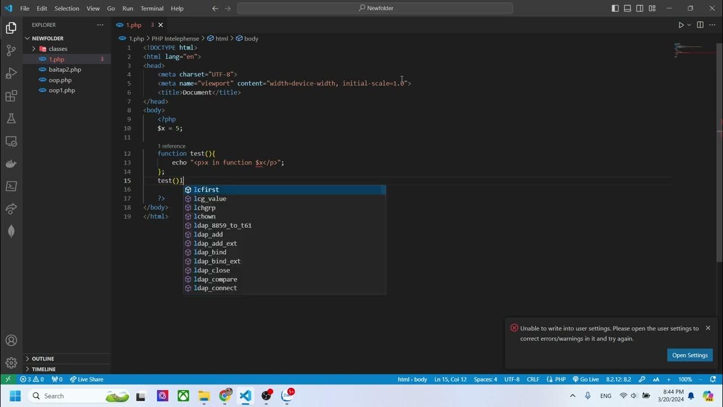
Task: Open editor More Actions menu
Action: pyautogui.click(x=712, y=25)
